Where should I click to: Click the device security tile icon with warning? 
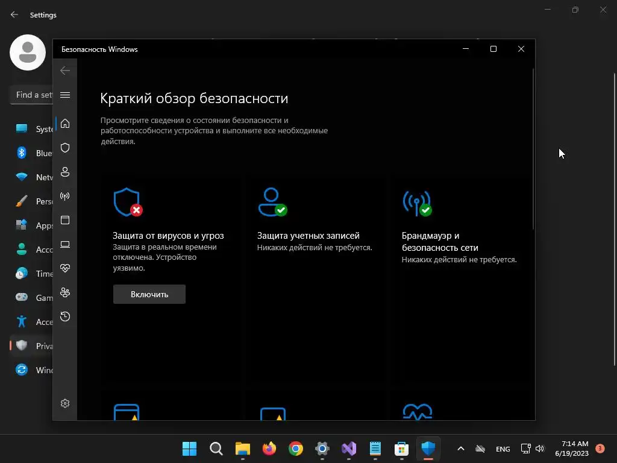tap(273, 414)
